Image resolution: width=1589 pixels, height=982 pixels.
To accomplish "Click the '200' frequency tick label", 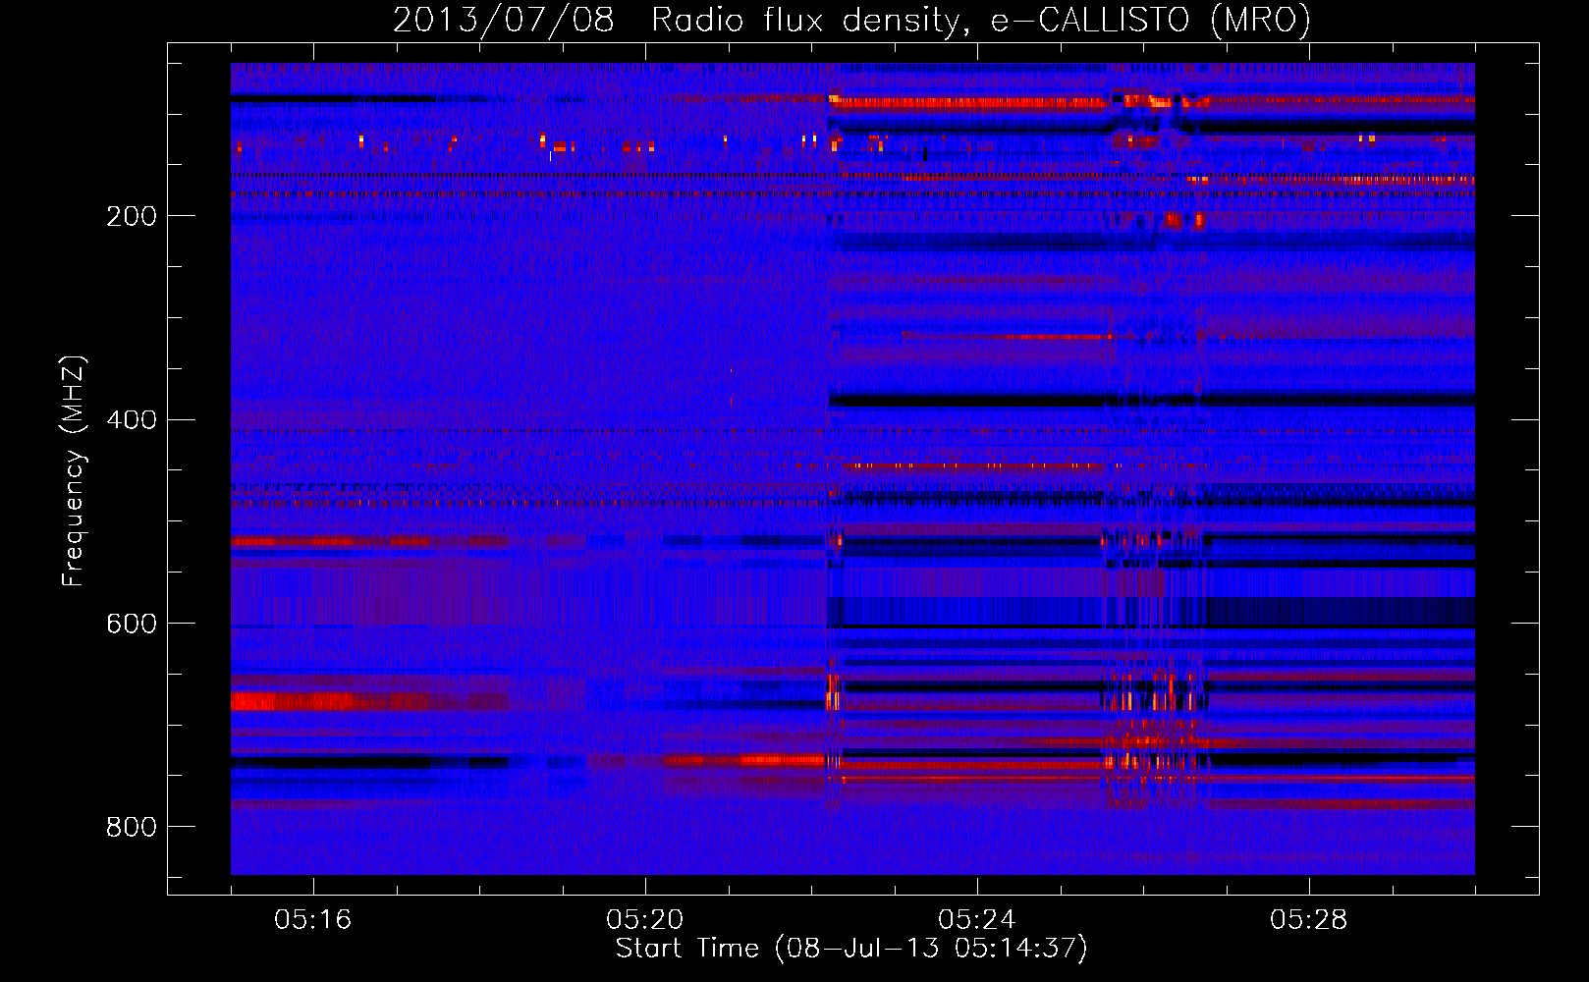I will 132,216.
